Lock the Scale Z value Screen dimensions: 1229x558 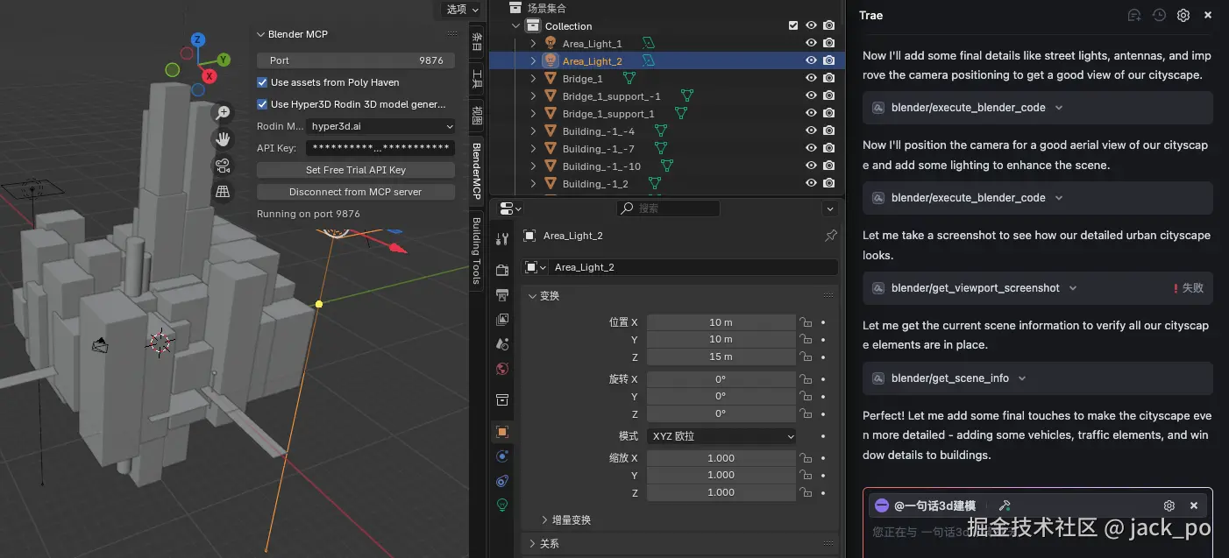[x=805, y=493]
